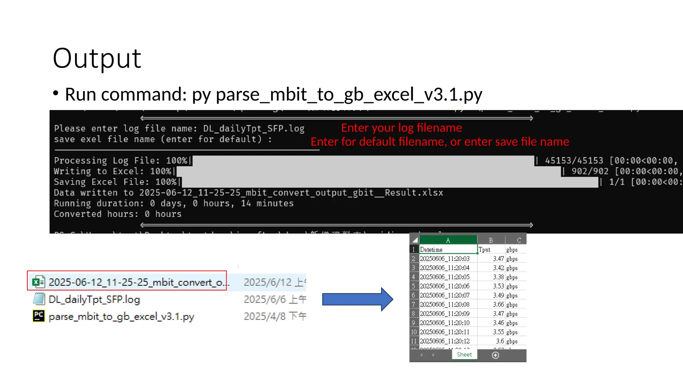
Task: Click the 'gbps' cell in row 1
Action: pos(516,249)
